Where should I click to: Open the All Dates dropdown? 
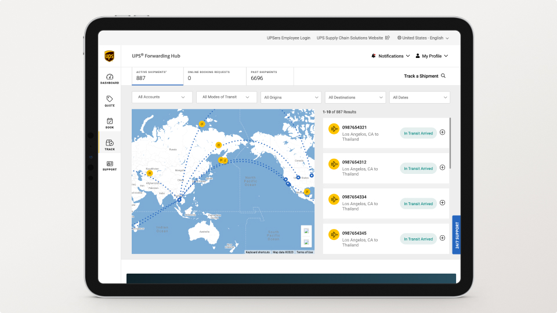(x=419, y=97)
